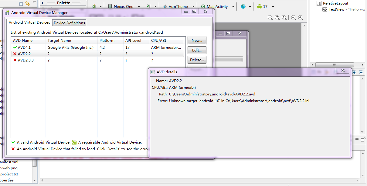Click the green checkmark next to AVD4.1
The height and width of the screenshot is (186, 367).
pyautogui.click(x=15, y=48)
